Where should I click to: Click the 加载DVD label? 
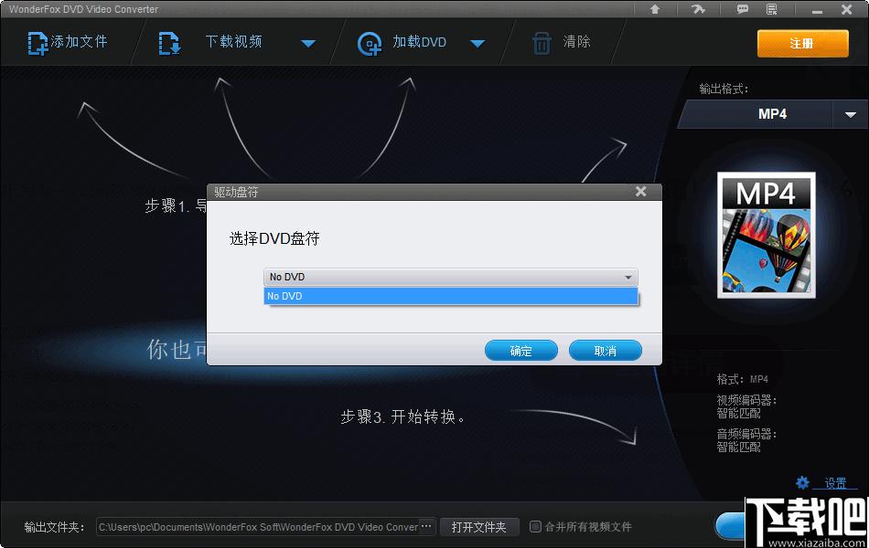tap(420, 41)
